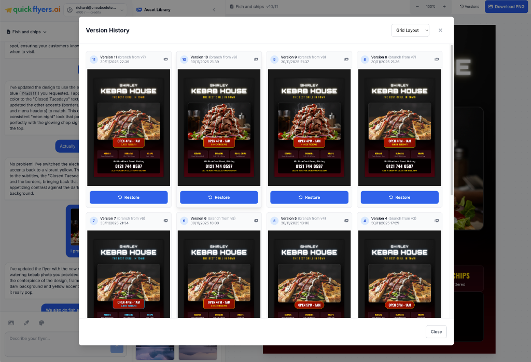Click the image icon on Version 9 card
This screenshot has height=362, width=531.
(x=346, y=60)
